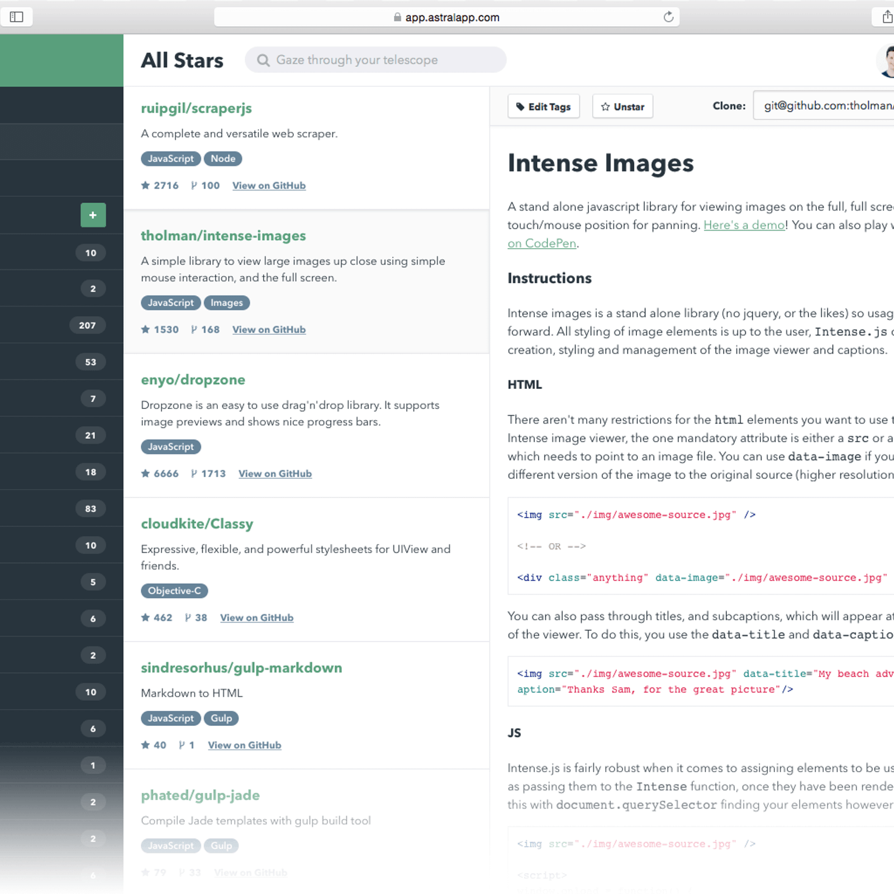View gulp-markdown on GitHub

pos(244,745)
